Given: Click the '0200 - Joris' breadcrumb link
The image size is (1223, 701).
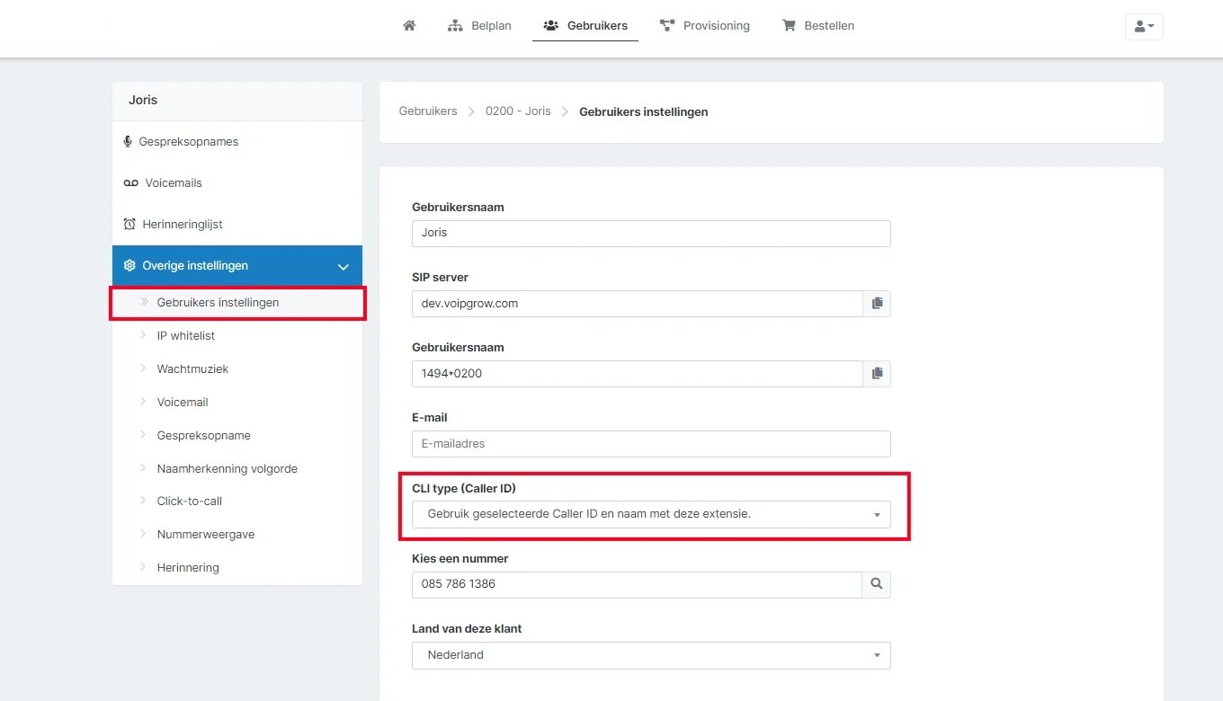Looking at the screenshot, I should [518, 111].
